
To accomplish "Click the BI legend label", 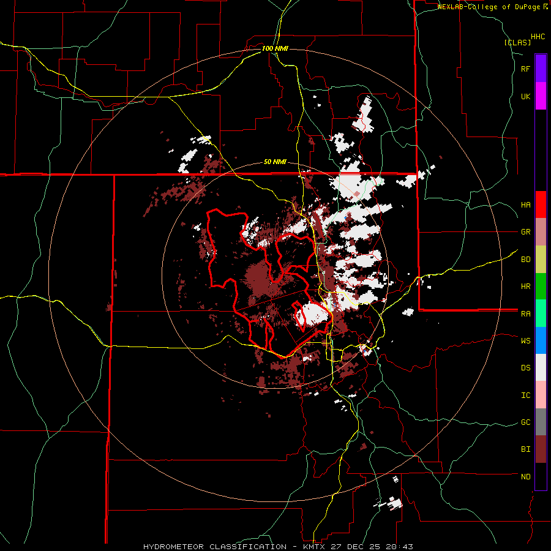I will [x=526, y=449].
